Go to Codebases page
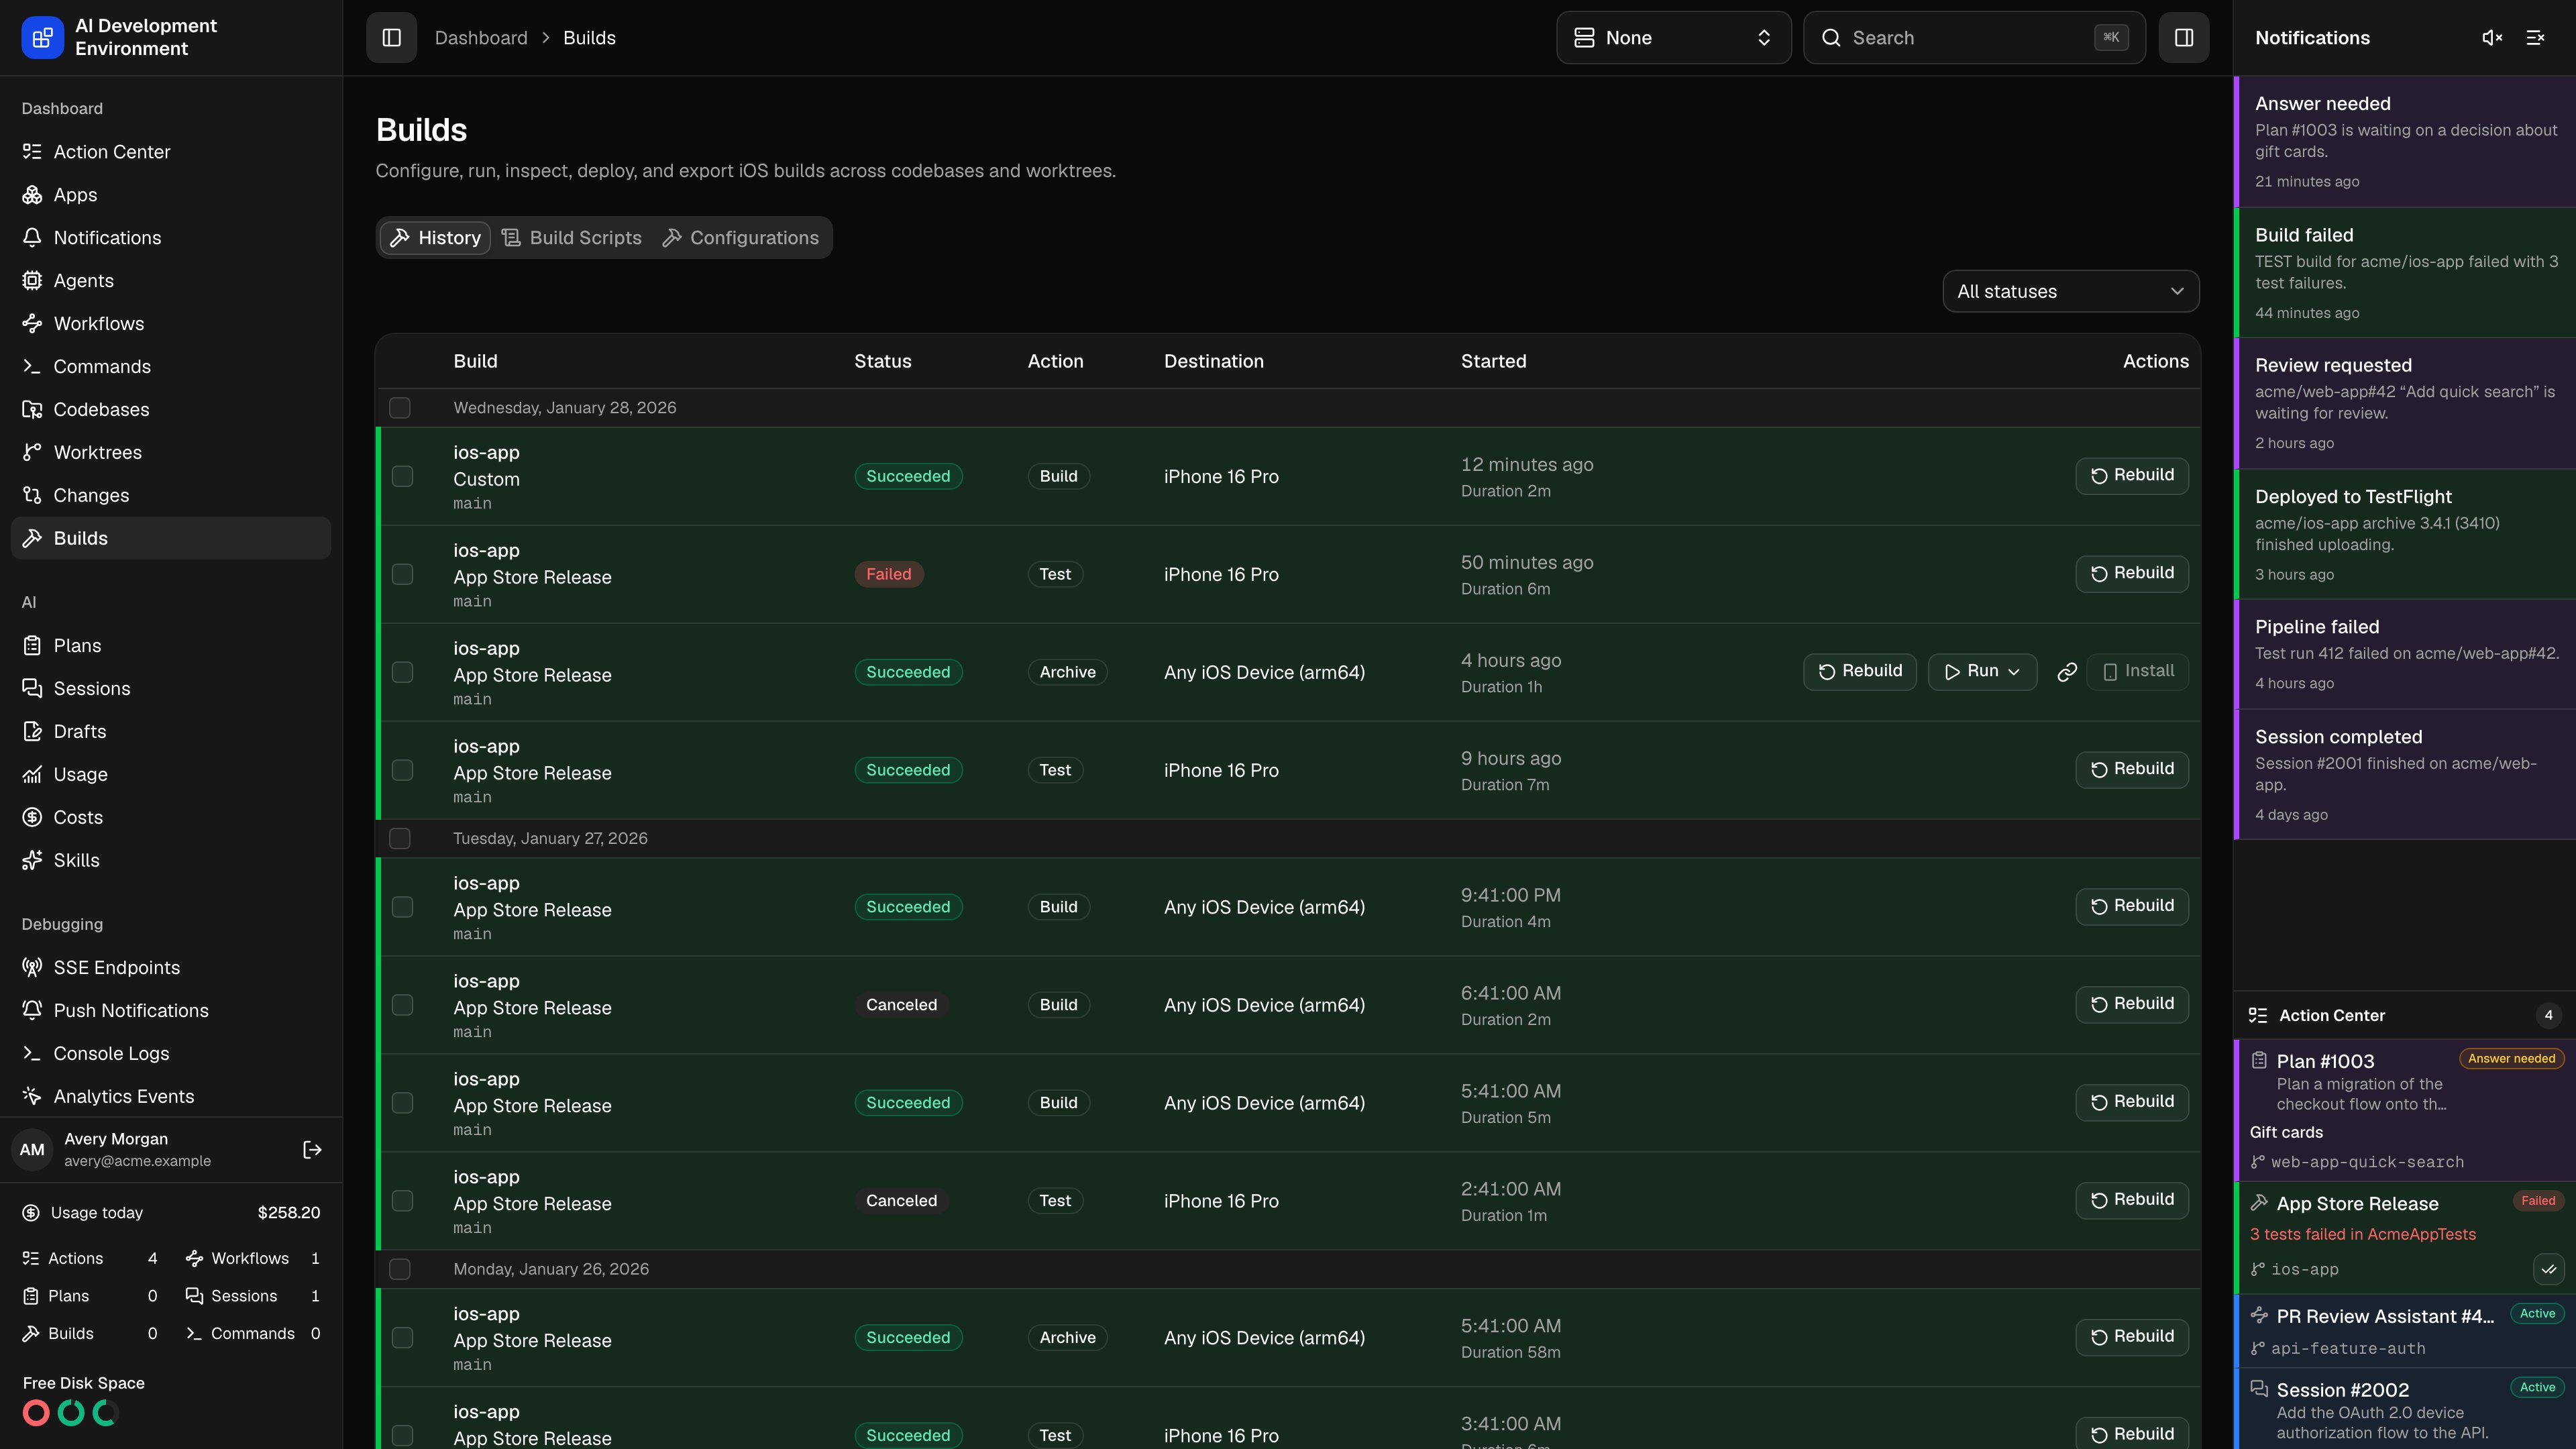 click(171, 410)
